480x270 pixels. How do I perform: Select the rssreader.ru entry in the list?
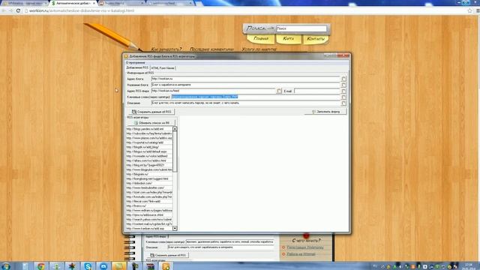149,156
